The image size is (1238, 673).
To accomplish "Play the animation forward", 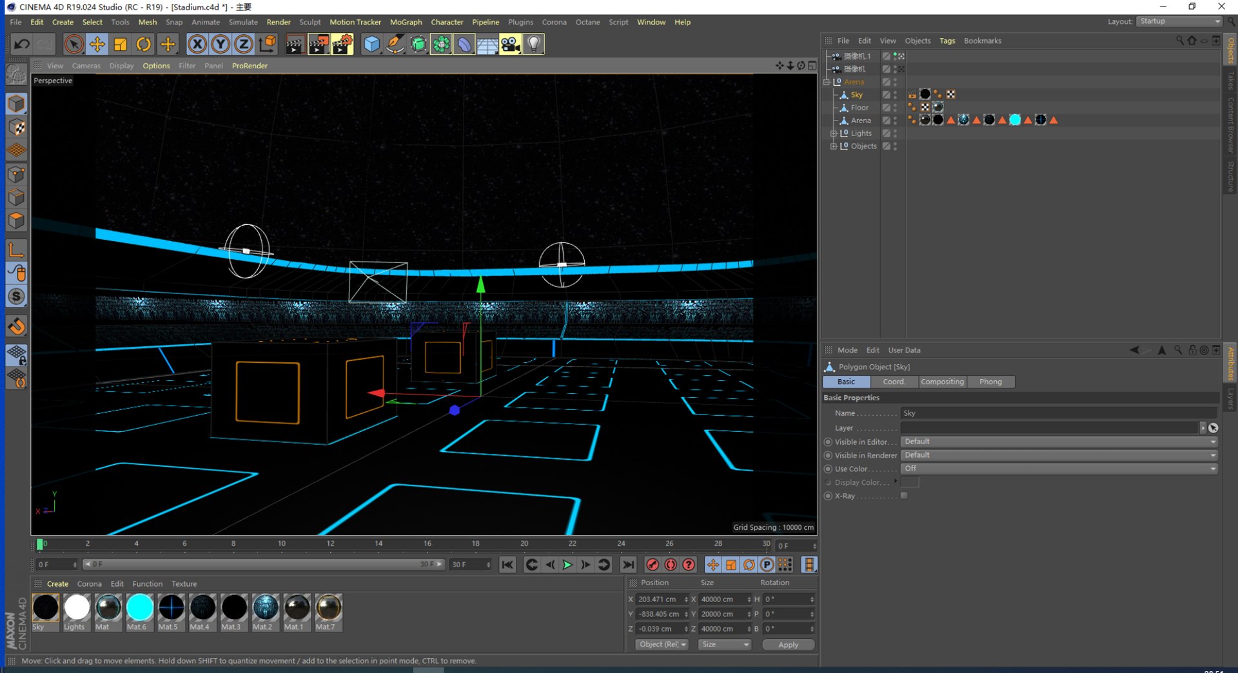I will pos(567,565).
